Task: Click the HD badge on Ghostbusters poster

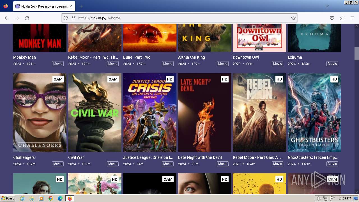Action: click(334, 79)
